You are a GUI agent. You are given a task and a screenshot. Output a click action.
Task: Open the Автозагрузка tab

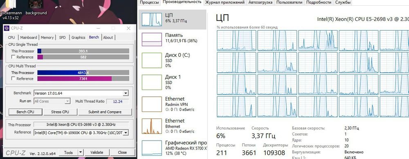click(x=260, y=2)
